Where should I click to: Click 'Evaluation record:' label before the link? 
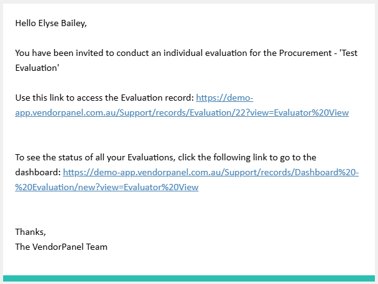(157, 98)
